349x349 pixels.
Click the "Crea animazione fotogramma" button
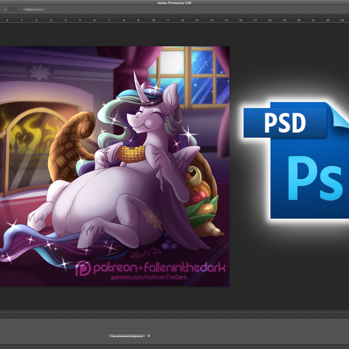(127, 336)
